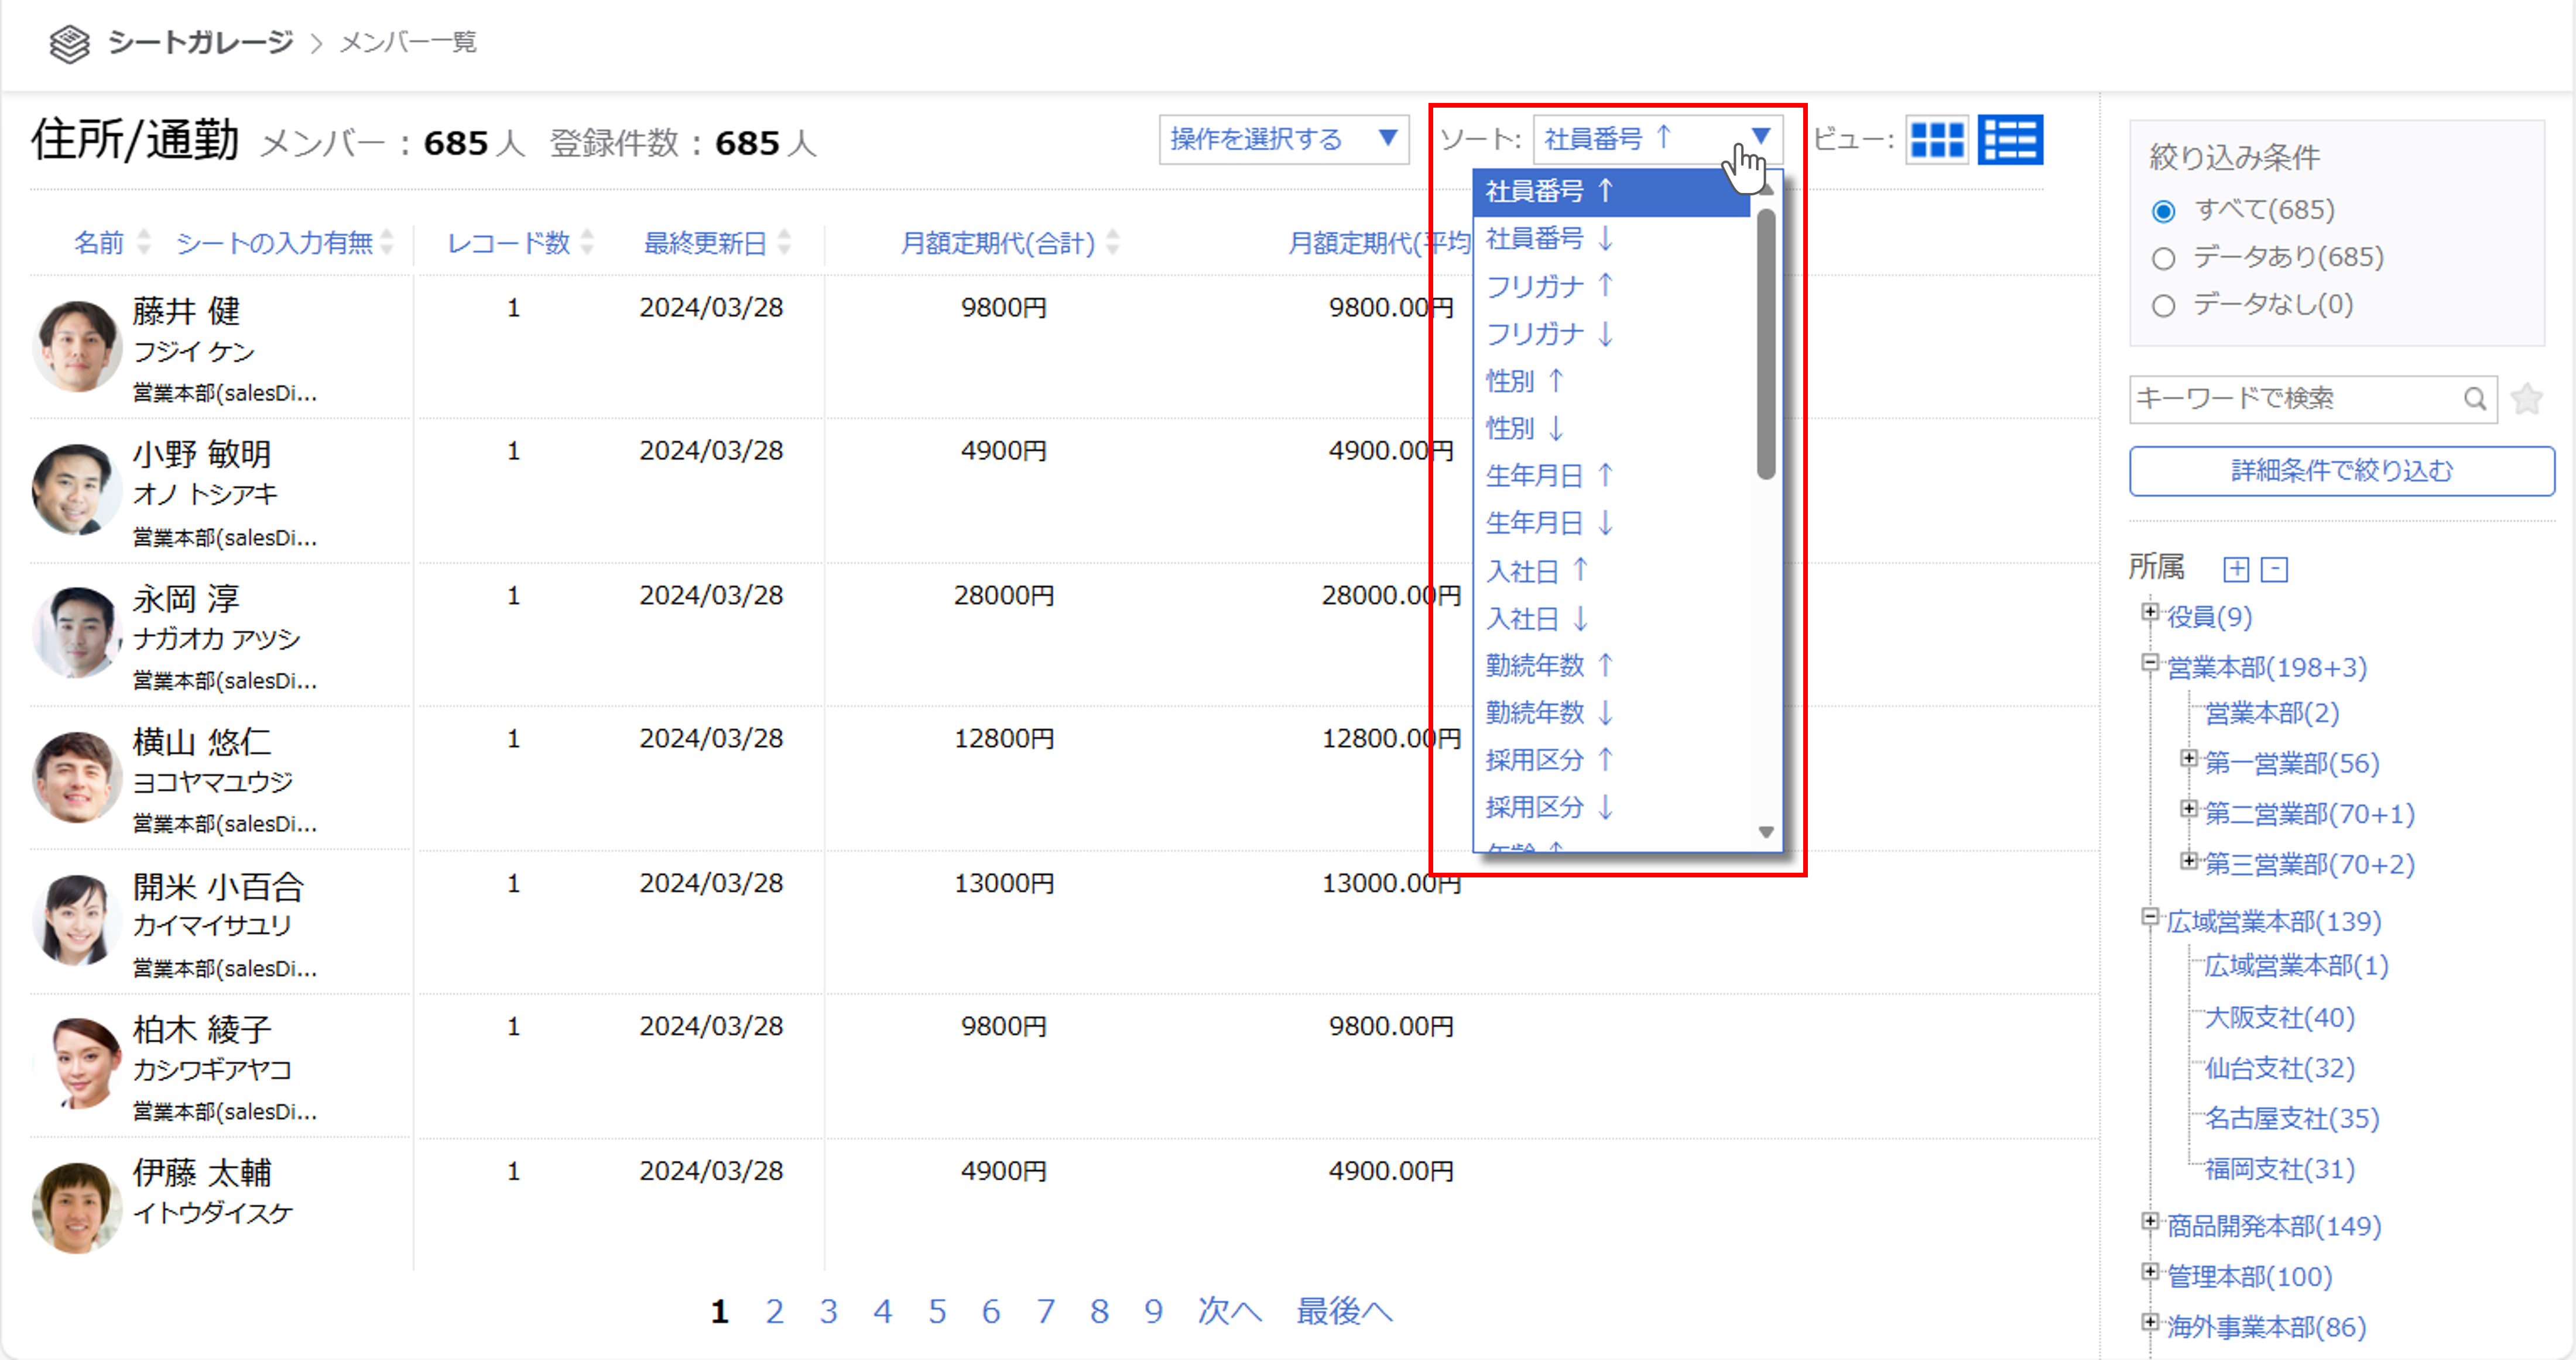Switch to grid tile view icon

click(1936, 140)
